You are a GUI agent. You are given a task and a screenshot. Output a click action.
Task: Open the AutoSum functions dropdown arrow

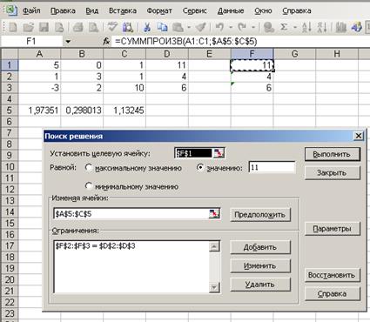coord(295,28)
